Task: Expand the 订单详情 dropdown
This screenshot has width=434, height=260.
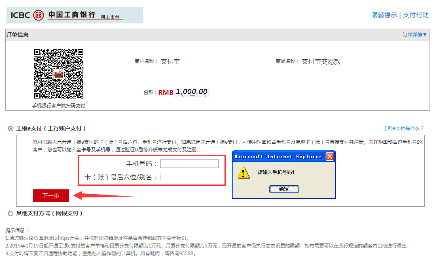Action: coord(415,35)
